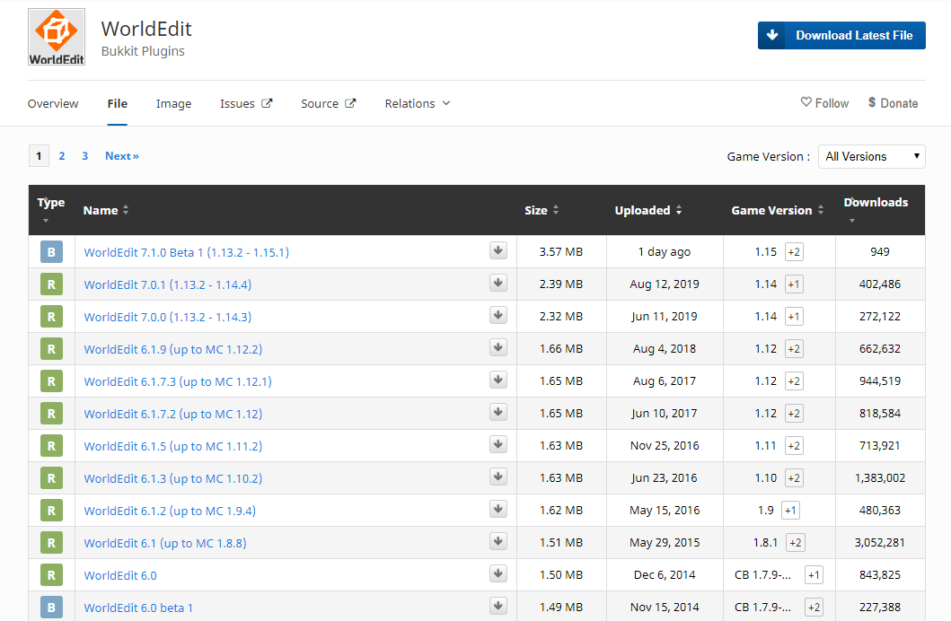Open the Image tab
Screen dimensions: 951x621
click(x=173, y=103)
